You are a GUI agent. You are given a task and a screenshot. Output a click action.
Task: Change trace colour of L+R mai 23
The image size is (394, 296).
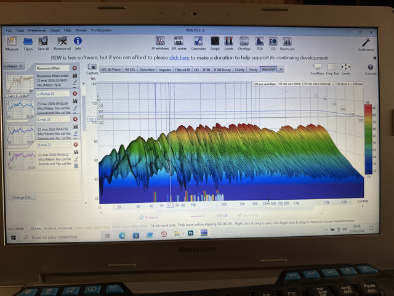(x=75, y=107)
